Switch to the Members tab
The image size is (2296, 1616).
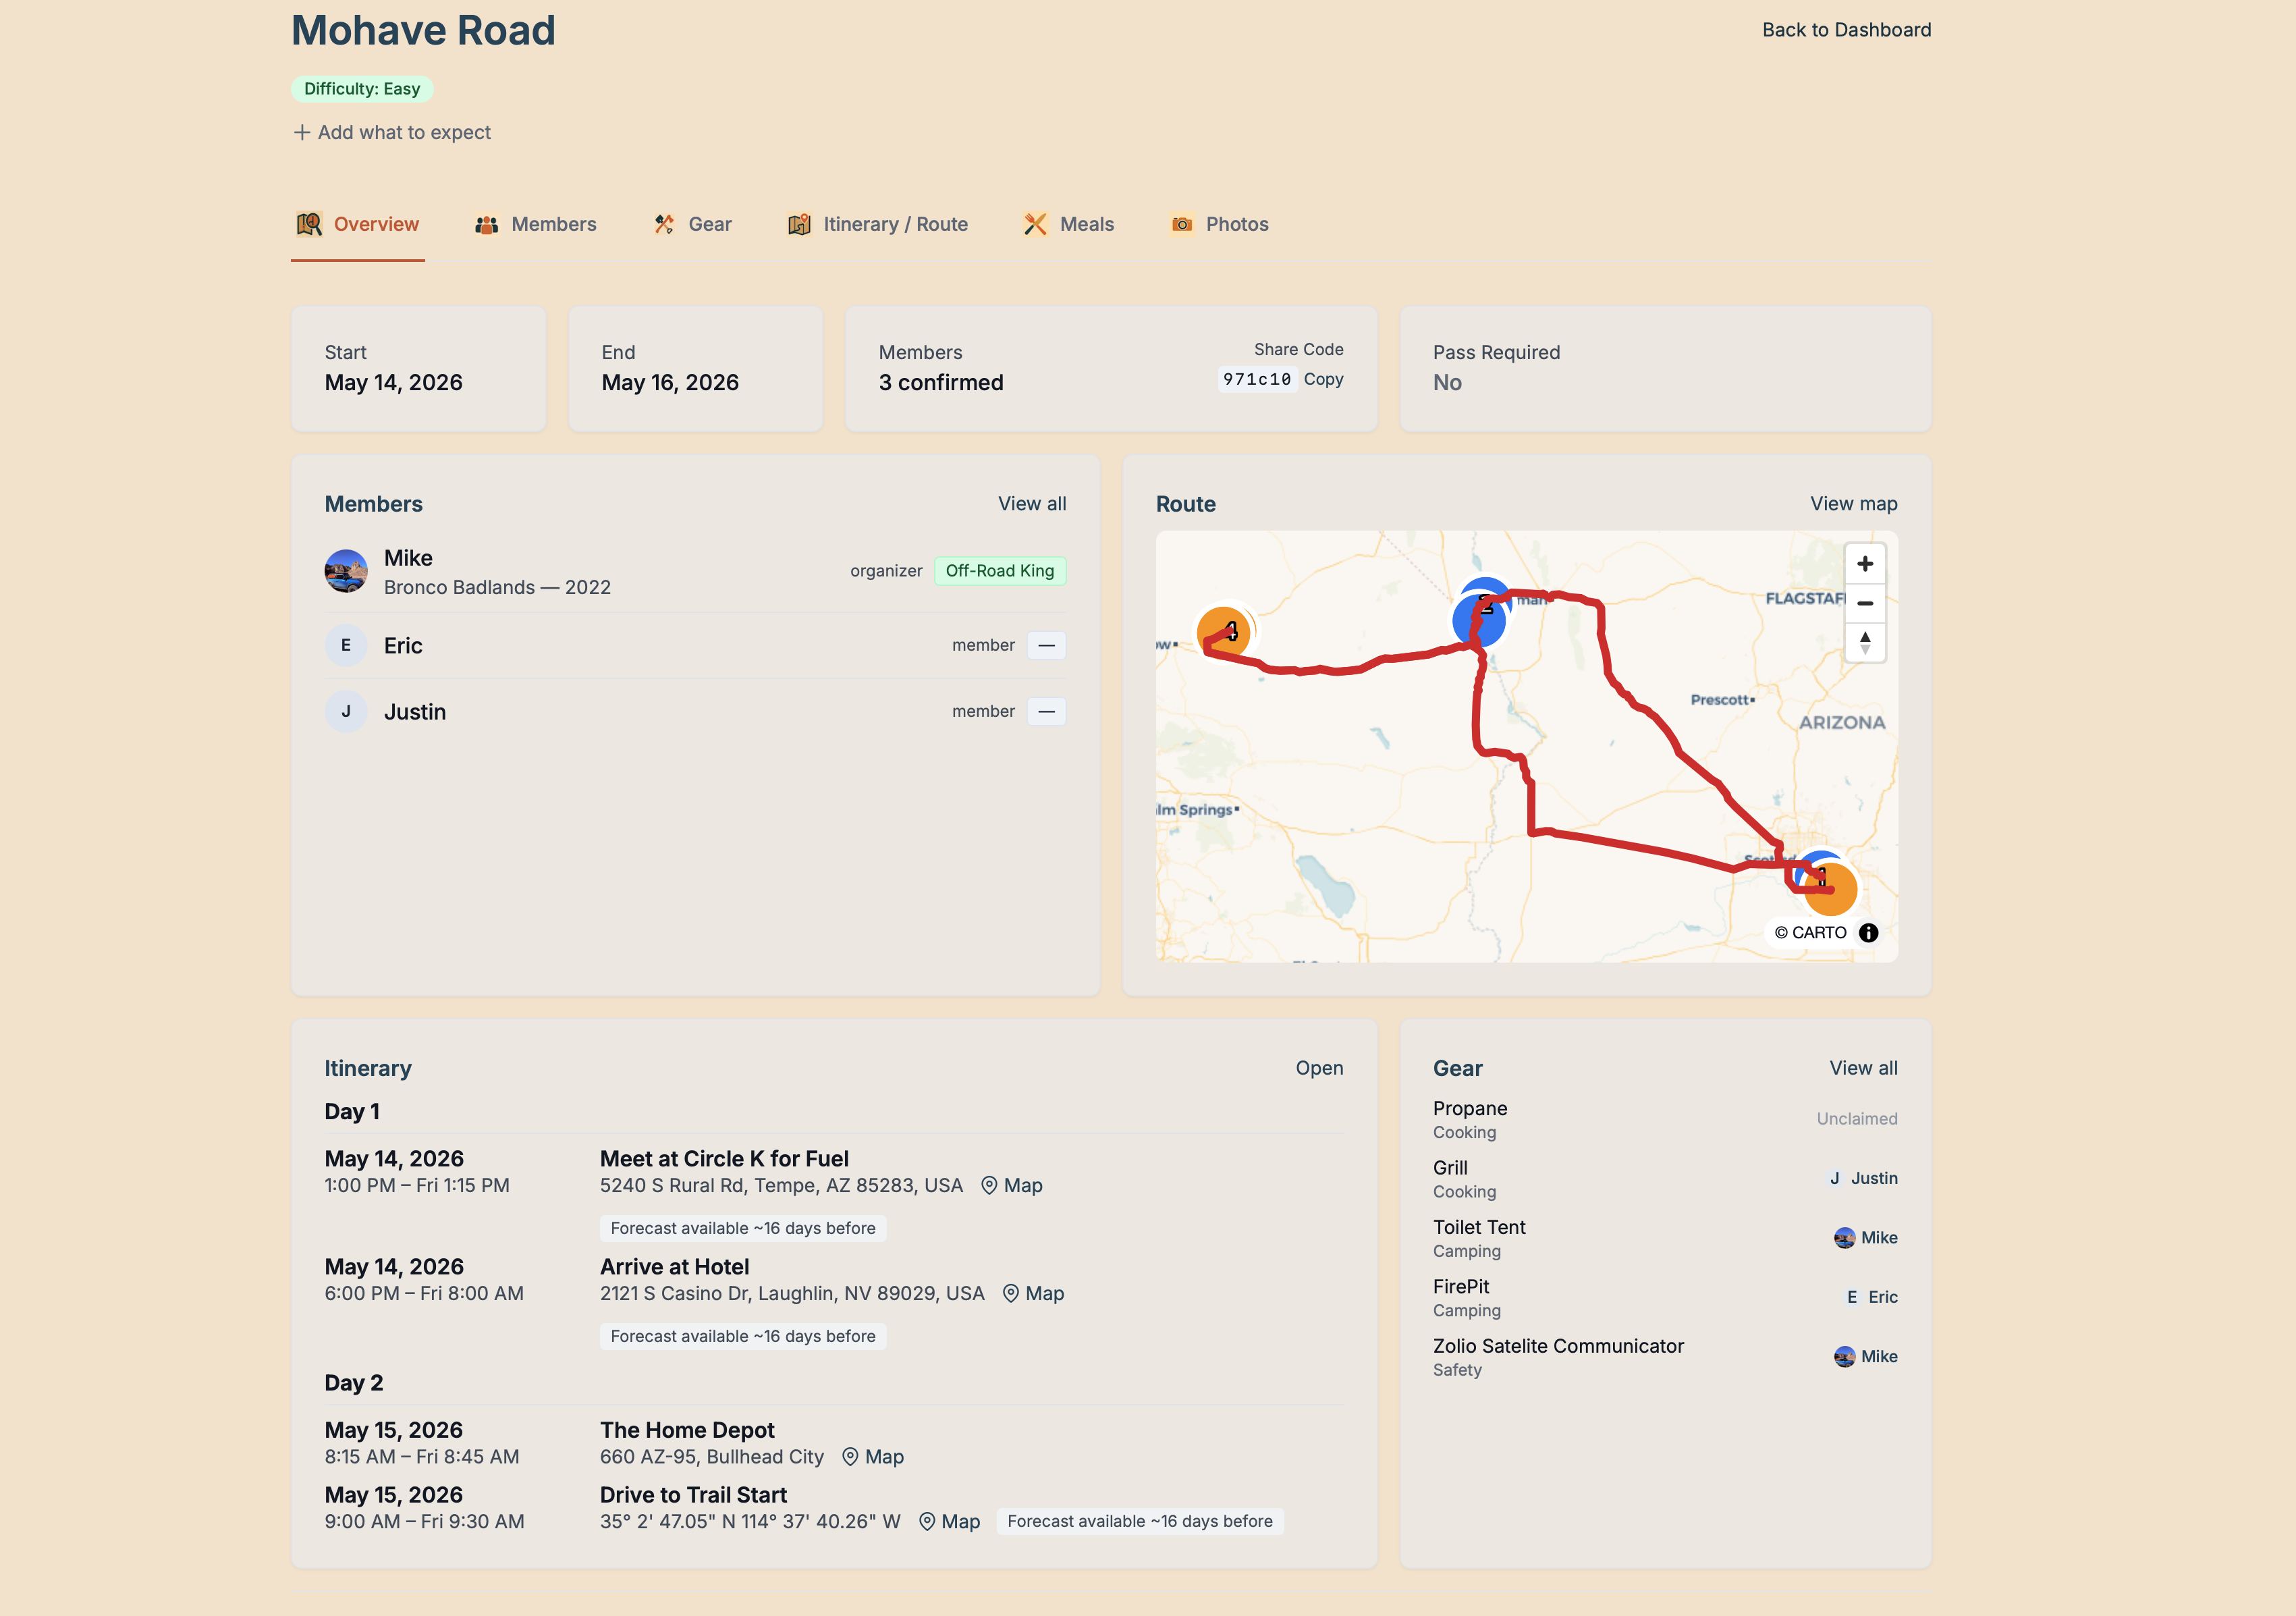(535, 224)
